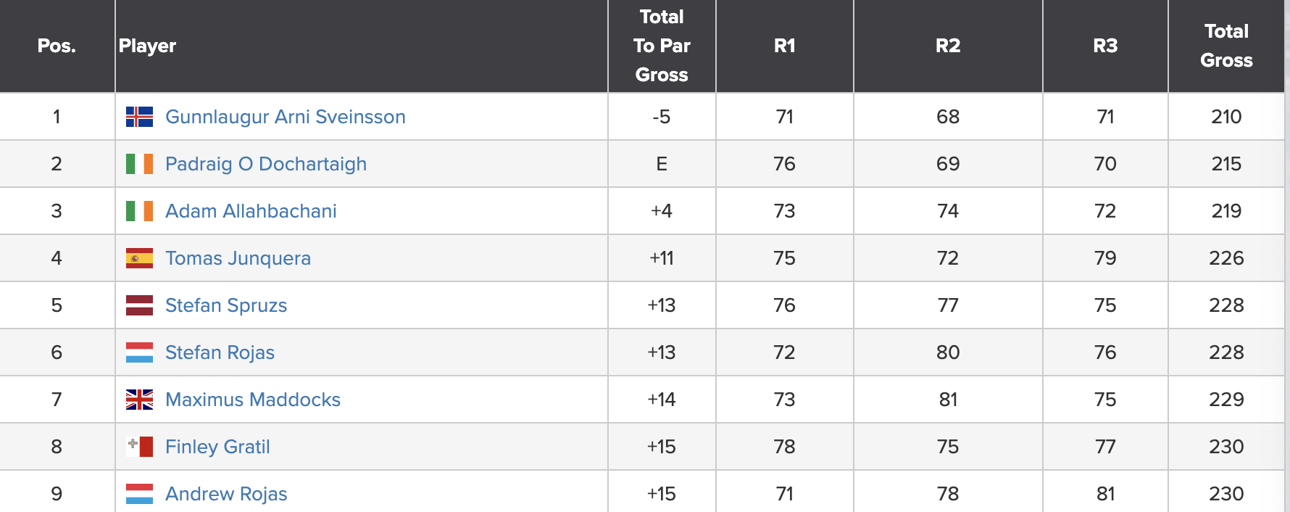The width and height of the screenshot is (1290, 512).
Task: Open Tomas Junquera's player page
Action: point(238,258)
